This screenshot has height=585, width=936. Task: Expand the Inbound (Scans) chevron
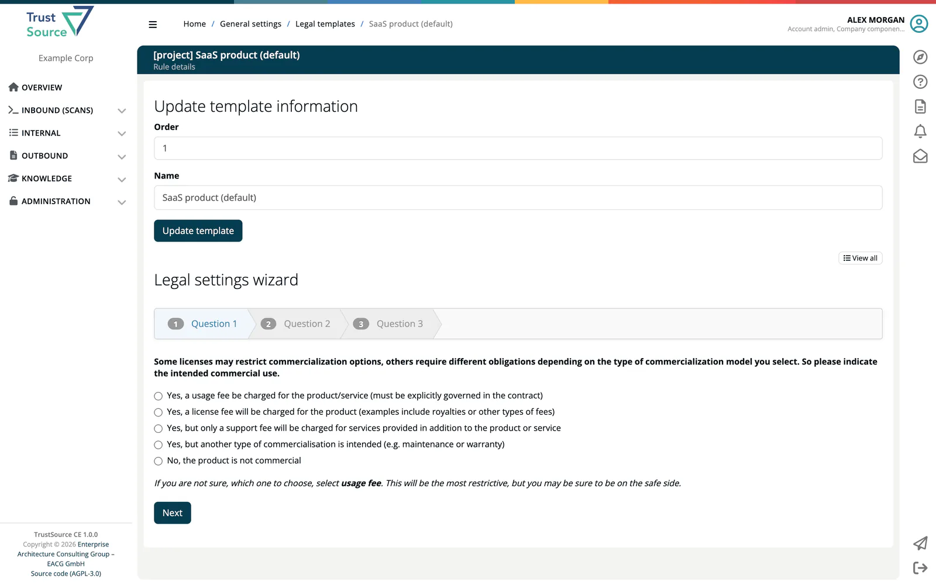(122, 111)
